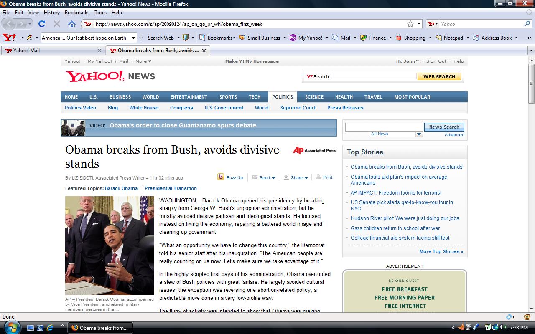Screen dimensions: 535x334
Task: Click the Windows Start orb
Action: (x=11, y=327)
